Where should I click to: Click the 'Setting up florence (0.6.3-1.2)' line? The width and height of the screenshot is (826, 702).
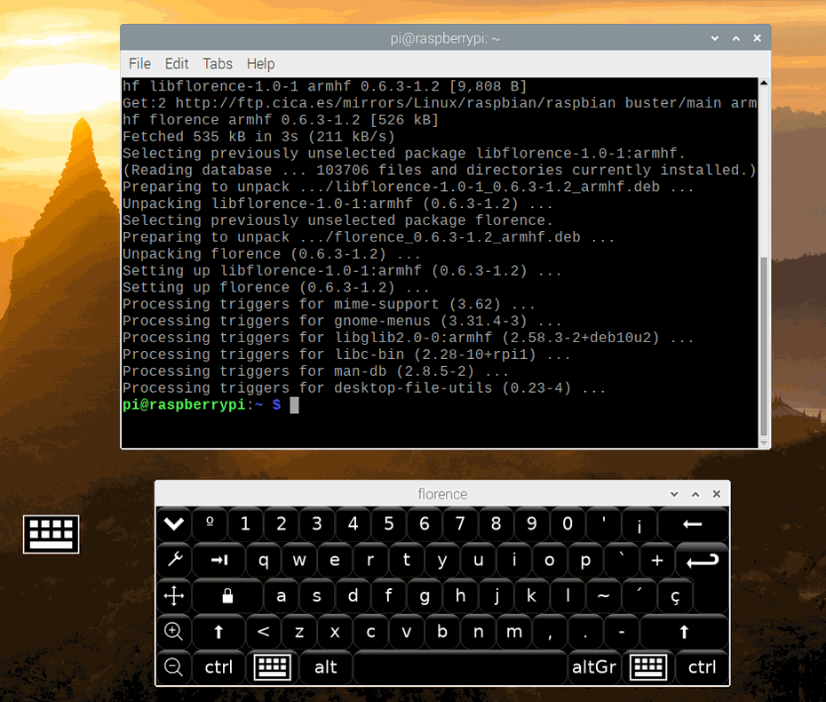tap(275, 287)
